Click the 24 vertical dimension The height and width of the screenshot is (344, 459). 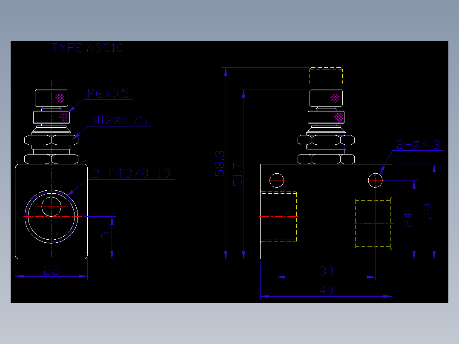tap(408, 220)
